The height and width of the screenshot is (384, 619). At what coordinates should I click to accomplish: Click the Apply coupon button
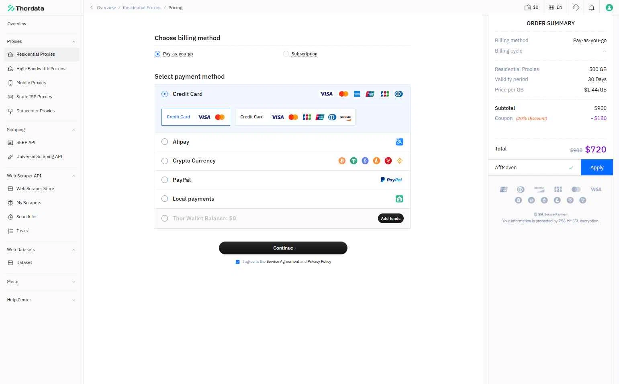click(597, 167)
